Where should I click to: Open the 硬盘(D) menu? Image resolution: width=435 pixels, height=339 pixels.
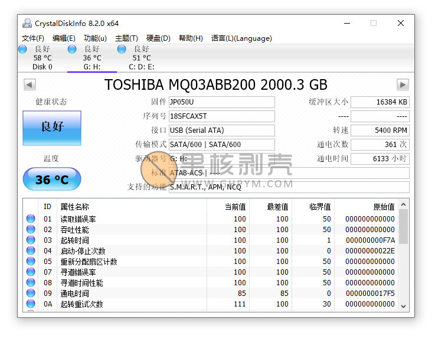[x=158, y=38]
